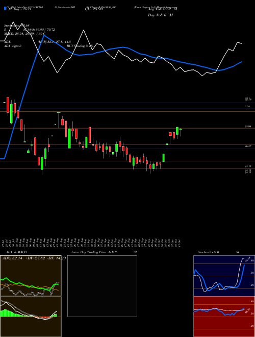Click the 31.4 price level label

tap(247, 106)
